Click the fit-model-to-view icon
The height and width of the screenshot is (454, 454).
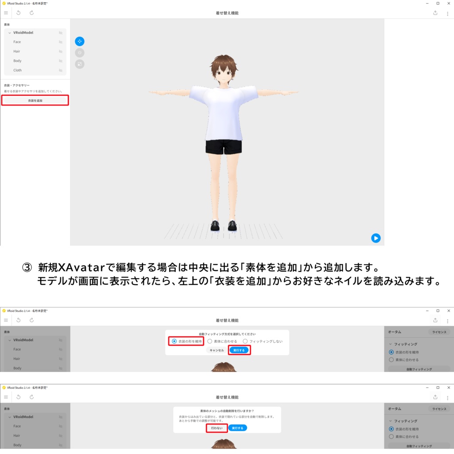point(80,64)
